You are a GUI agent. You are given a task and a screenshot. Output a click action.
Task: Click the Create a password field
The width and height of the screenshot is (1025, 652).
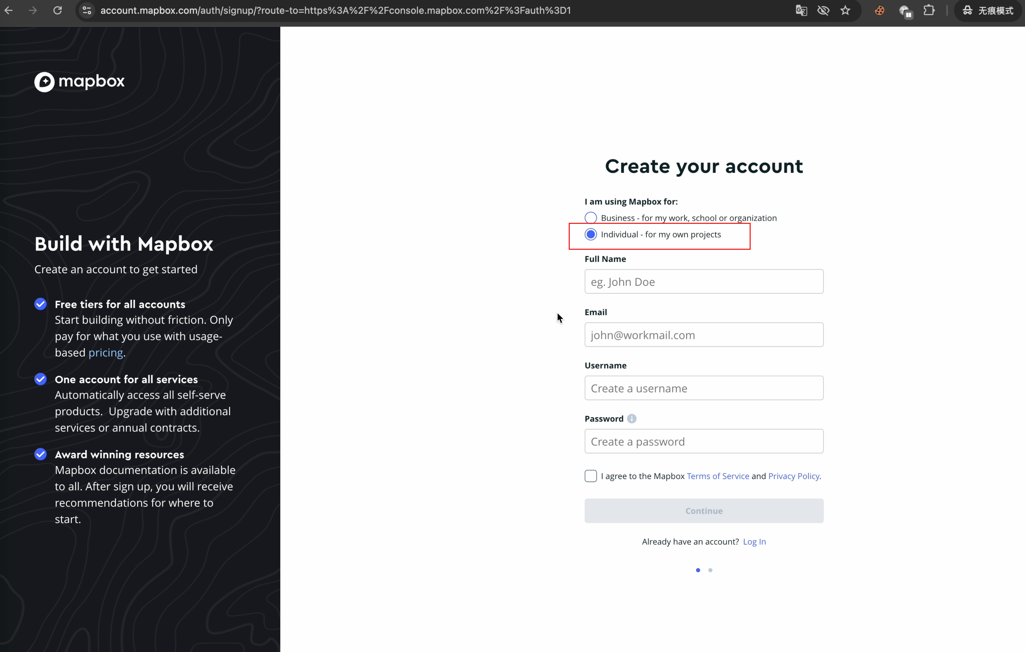coord(704,441)
